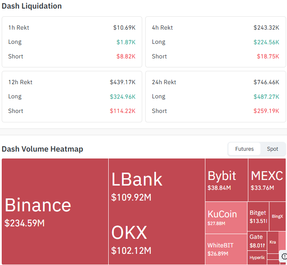287x265 pixels.
Task: Click the $234.59M Binance volume
Action: 24,223
